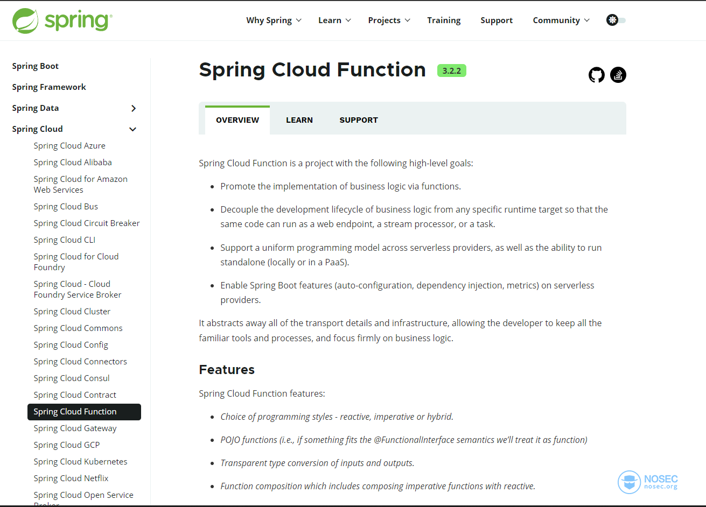
Task: Toggle the dark mode theme switch
Action: point(616,20)
